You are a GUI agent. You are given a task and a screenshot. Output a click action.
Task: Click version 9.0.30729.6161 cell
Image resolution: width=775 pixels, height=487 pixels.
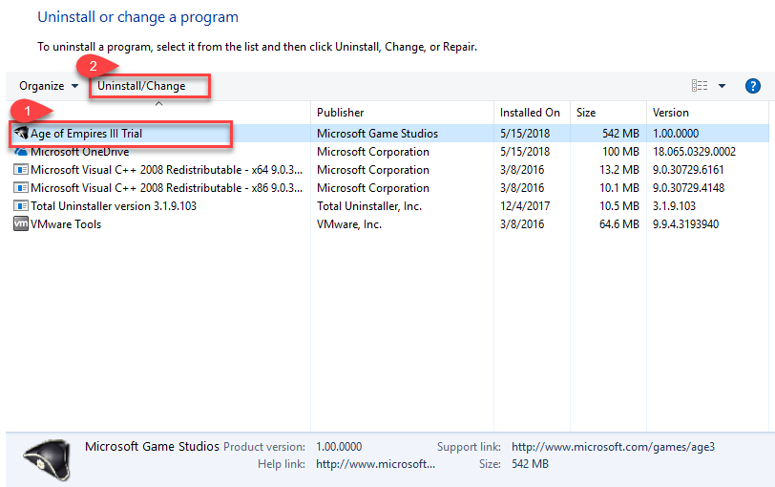pos(688,170)
